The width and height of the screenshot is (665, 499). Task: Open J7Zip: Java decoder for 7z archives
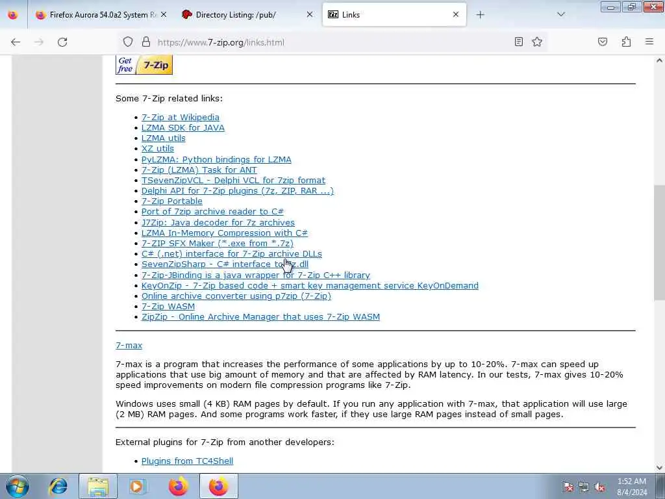(x=218, y=222)
